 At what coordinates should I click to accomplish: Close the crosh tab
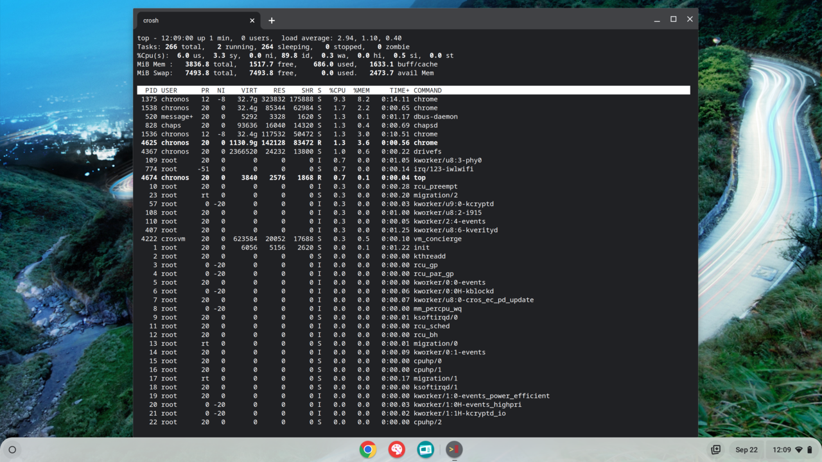tap(252, 21)
